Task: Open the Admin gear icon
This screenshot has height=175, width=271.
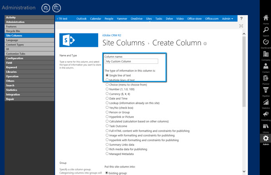Action: click(x=266, y=138)
